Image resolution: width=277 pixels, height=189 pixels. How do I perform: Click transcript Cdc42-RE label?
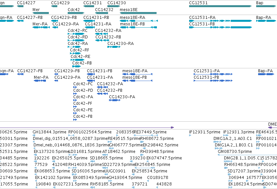(80, 57)
